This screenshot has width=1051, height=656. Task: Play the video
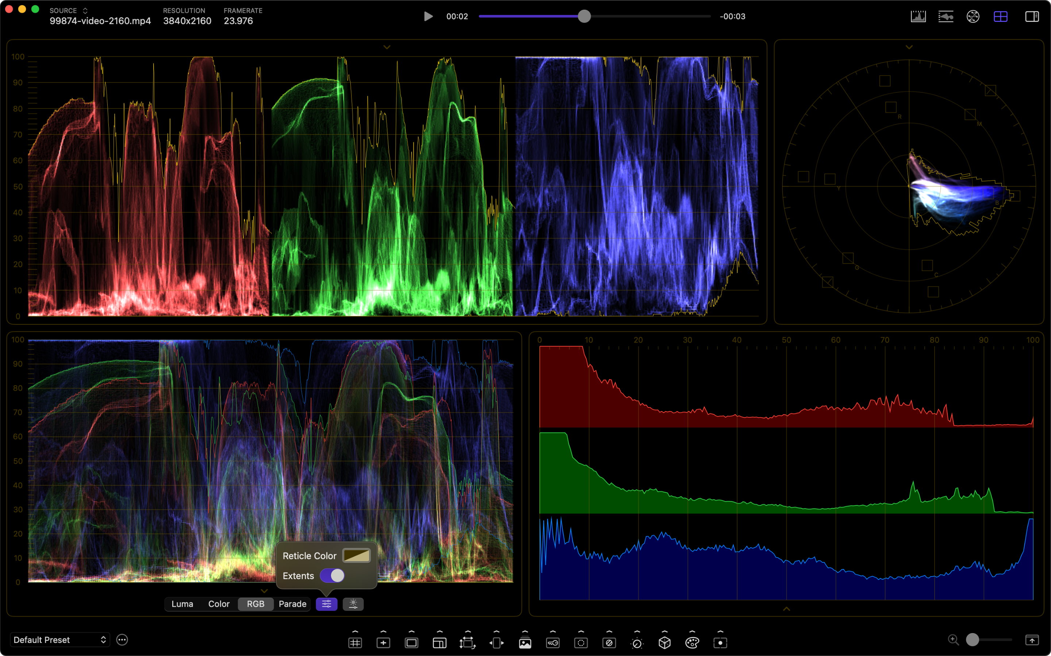click(428, 16)
